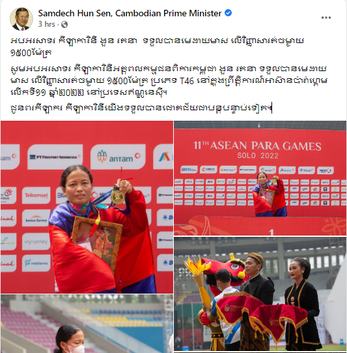Click the gold medal held by the athlete
347x353 pixels.
117,197
